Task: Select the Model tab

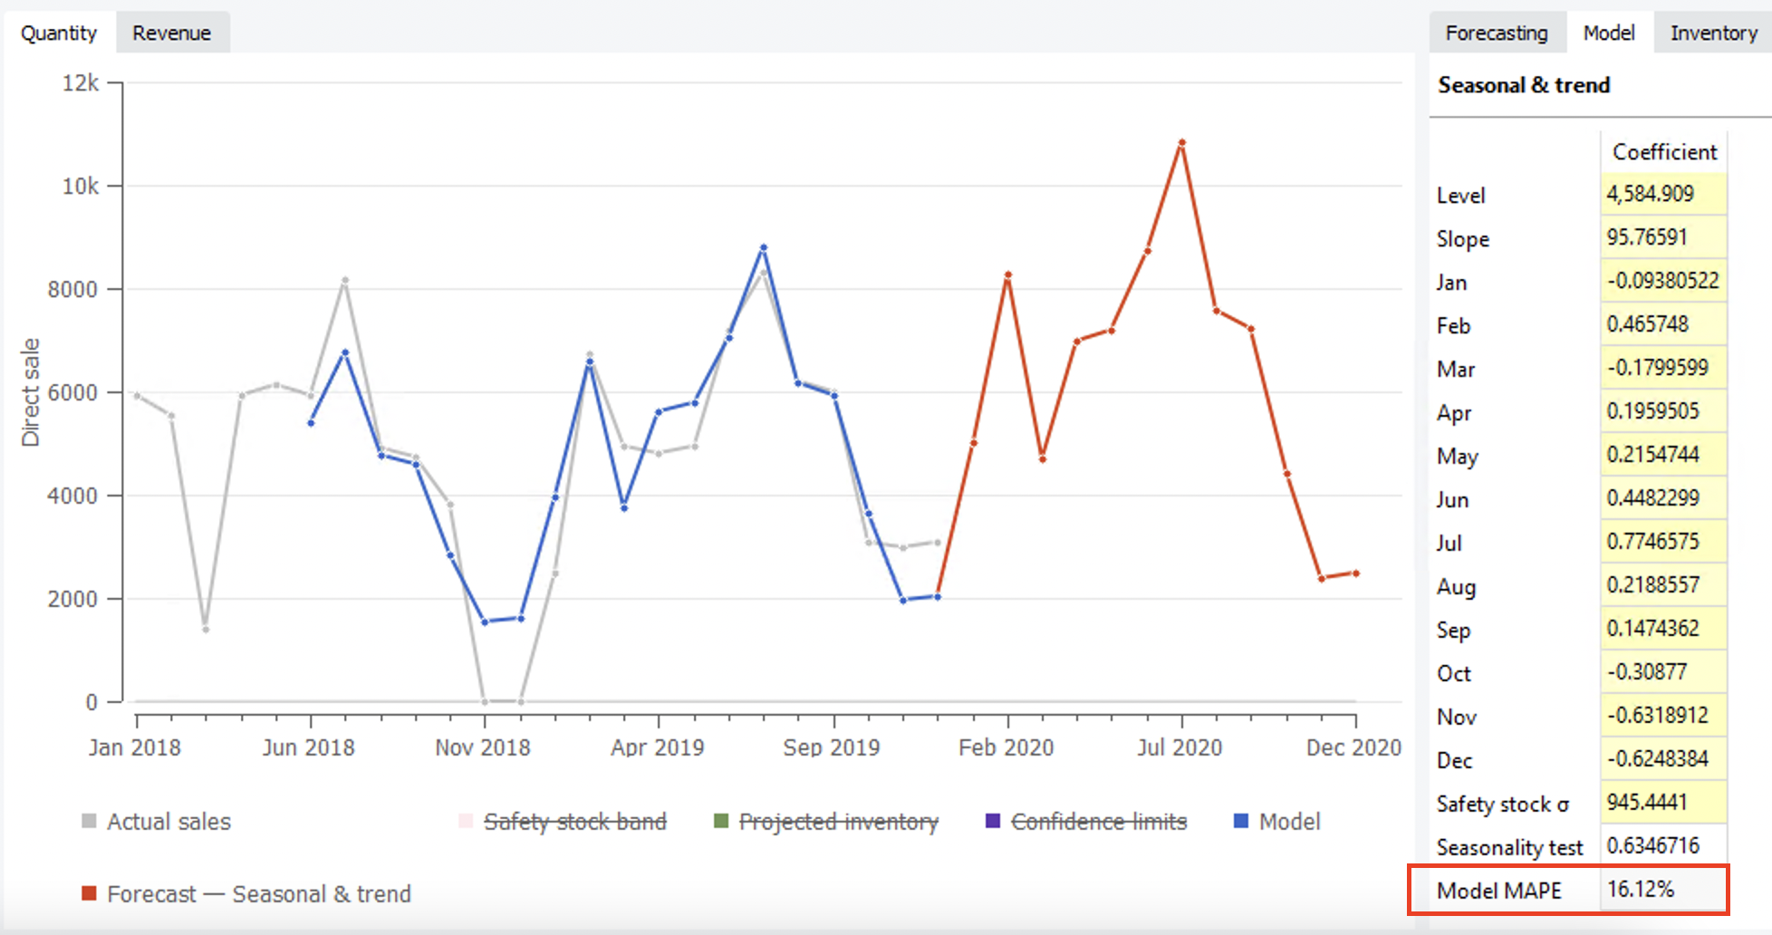Action: click(x=1609, y=33)
